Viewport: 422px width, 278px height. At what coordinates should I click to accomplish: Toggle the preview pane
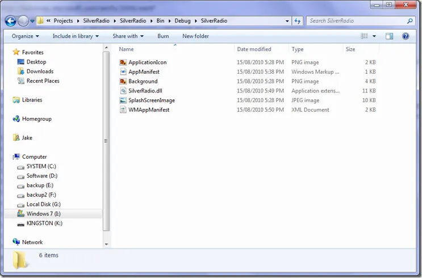(x=389, y=36)
